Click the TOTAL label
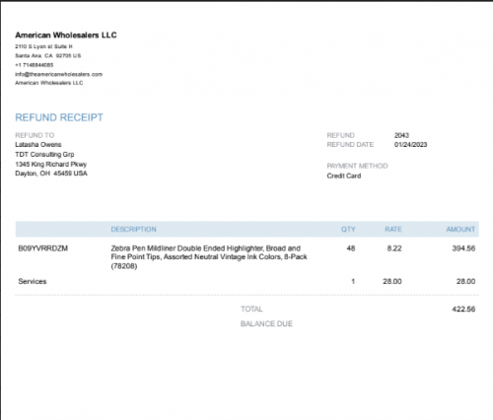Viewport: 493px width, 420px height. (x=251, y=309)
